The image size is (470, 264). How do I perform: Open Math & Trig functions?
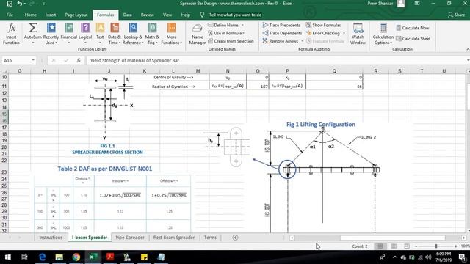click(x=152, y=34)
